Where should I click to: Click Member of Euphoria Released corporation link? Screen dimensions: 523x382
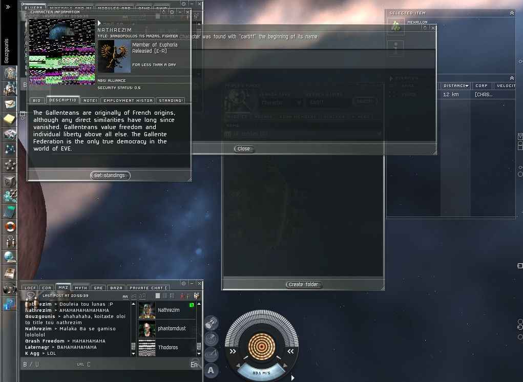click(x=155, y=48)
